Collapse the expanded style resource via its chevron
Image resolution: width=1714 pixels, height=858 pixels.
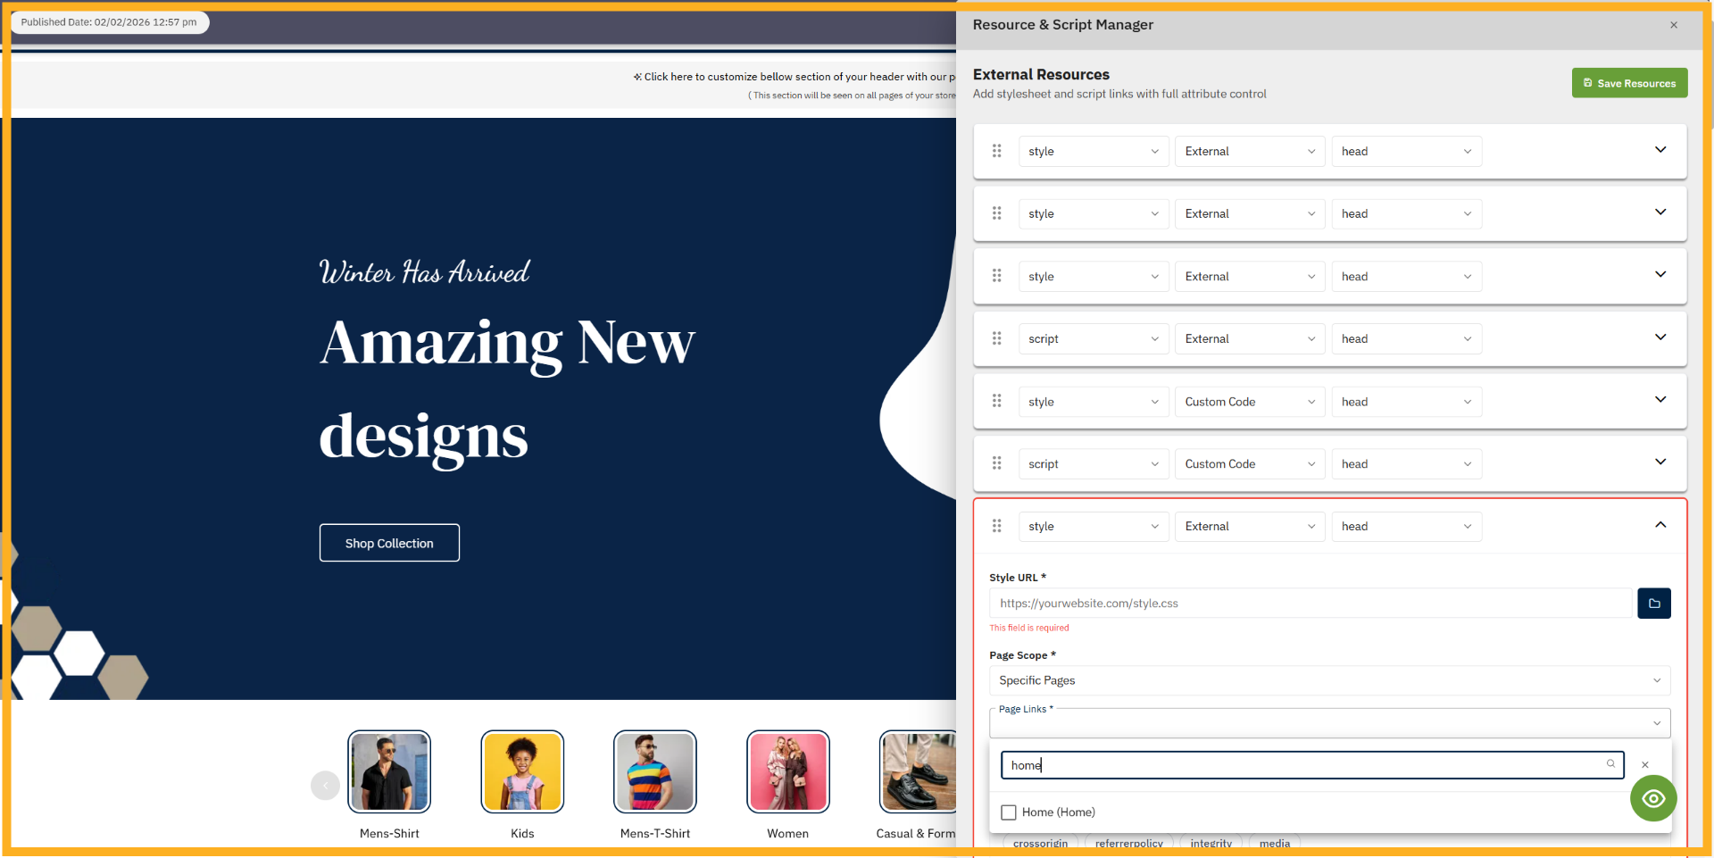[x=1660, y=525]
